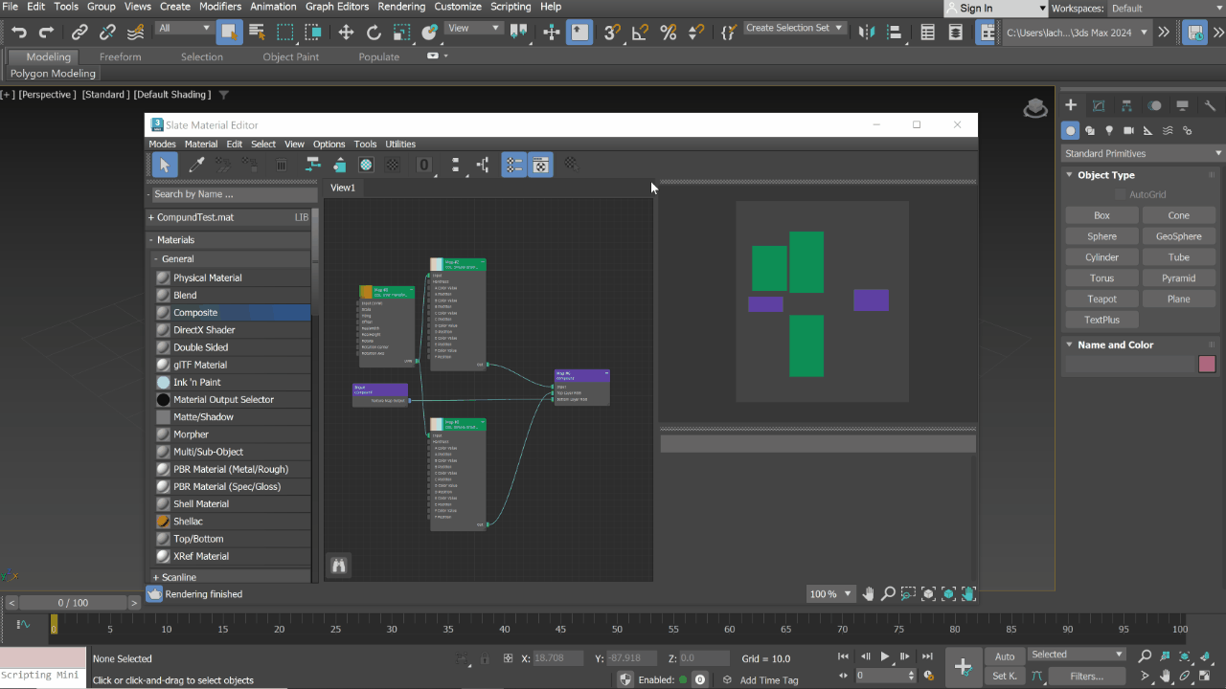Switch to the Freeform ribbon tab
This screenshot has width=1226, height=689.
pos(120,56)
